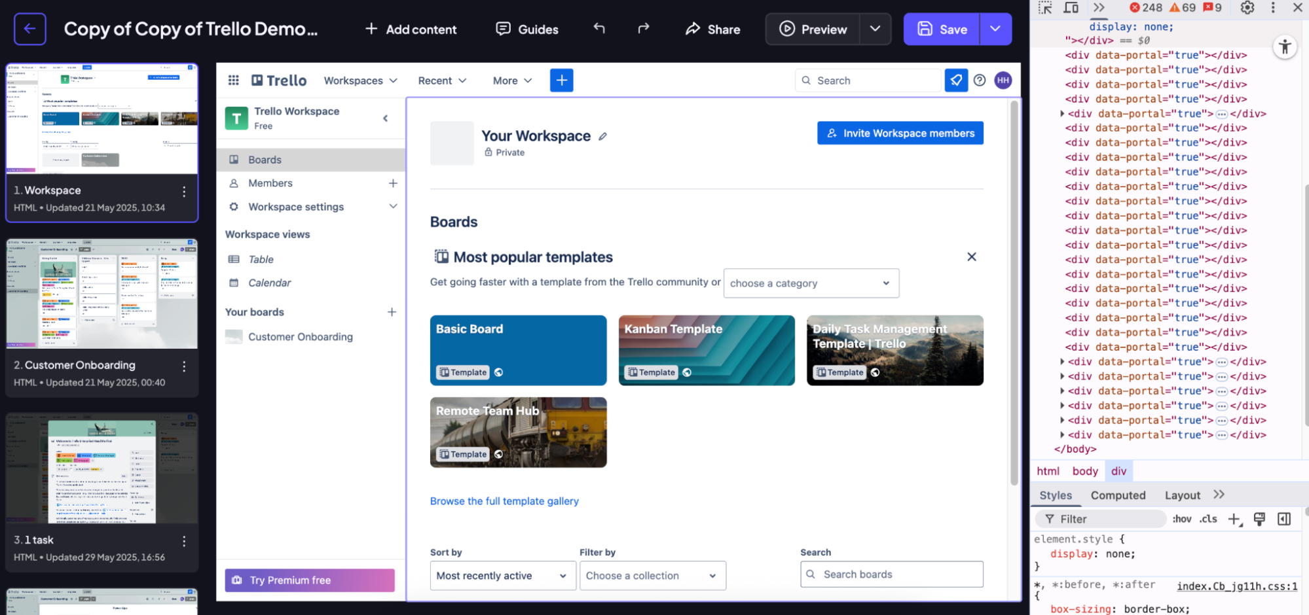Open DevTools inspect element picker
This screenshot has height=615, width=1309.
click(1045, 7)
